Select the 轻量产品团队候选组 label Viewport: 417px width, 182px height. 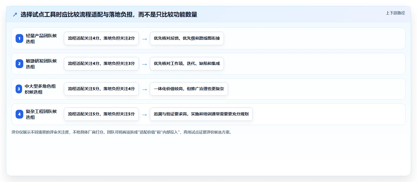click(x=41, y=38)
